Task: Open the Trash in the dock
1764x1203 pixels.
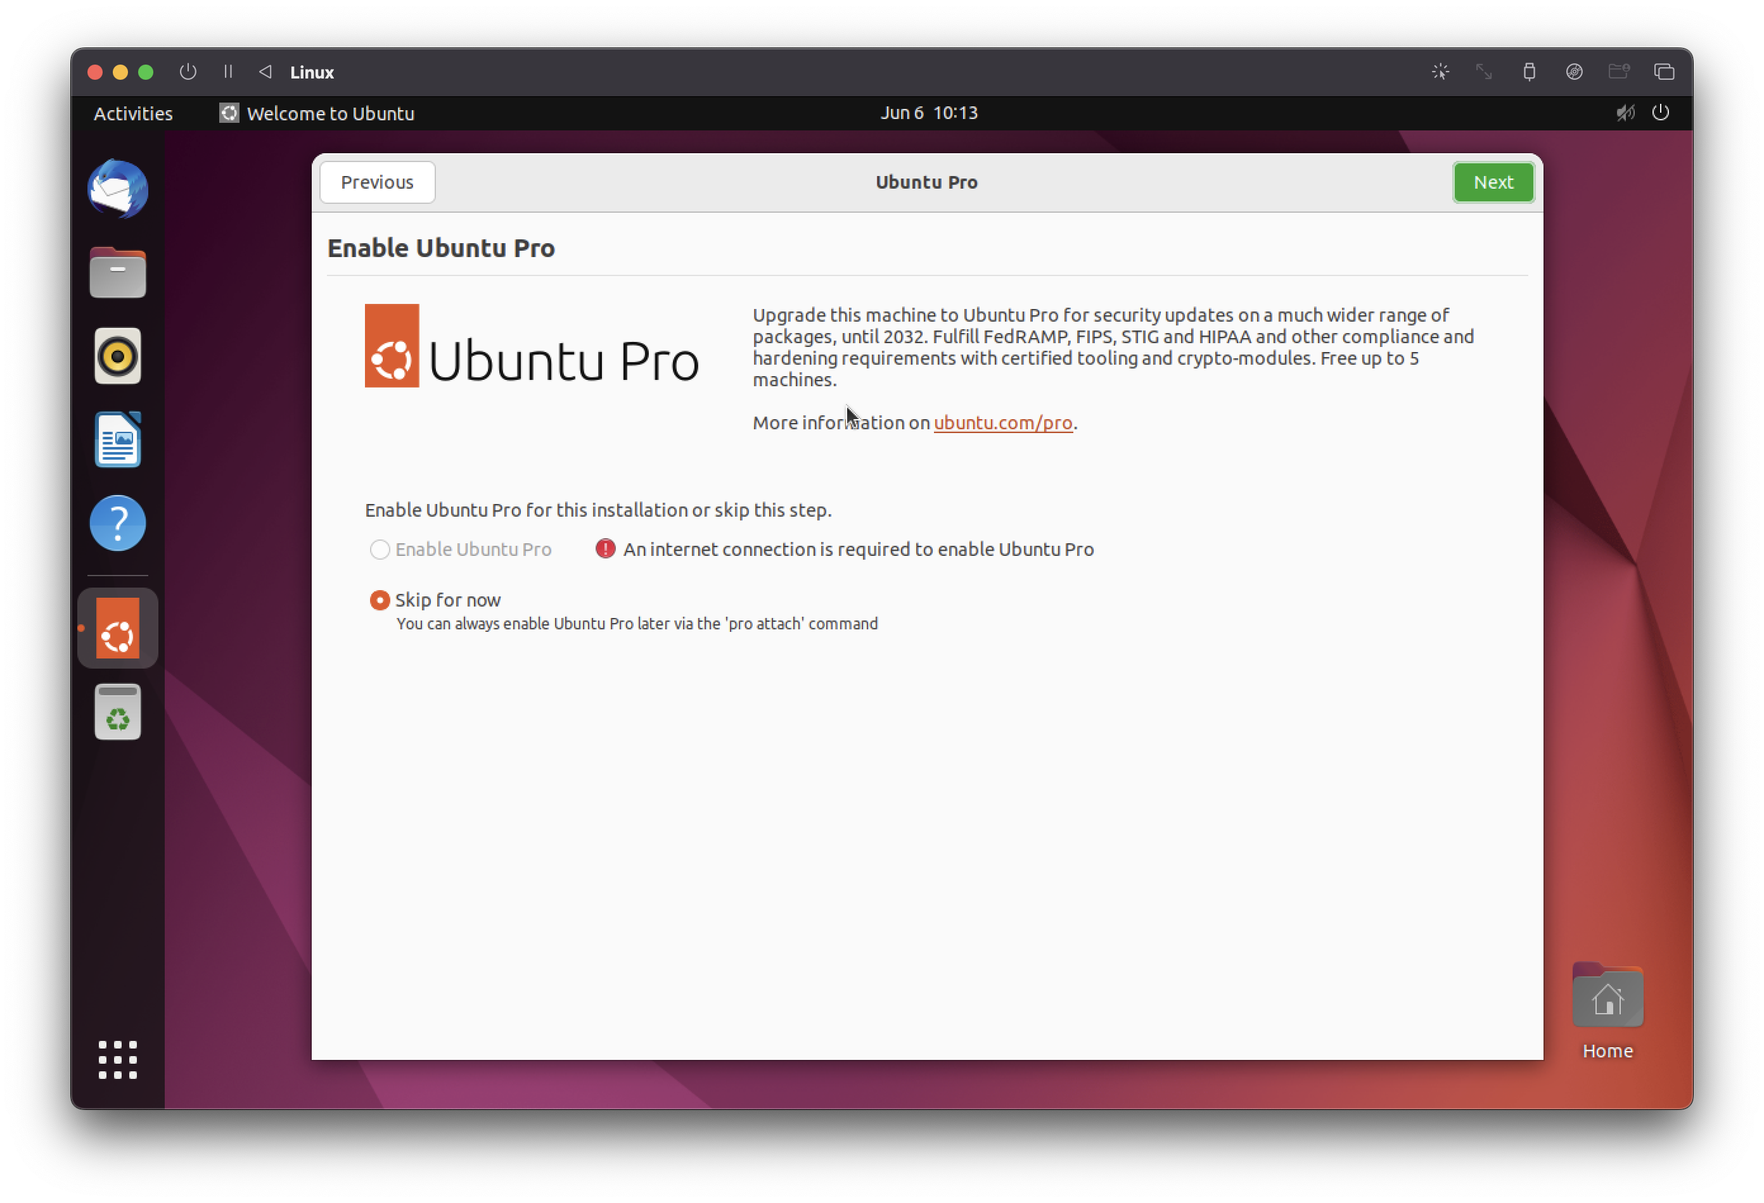Action: (x=118, y=712)
